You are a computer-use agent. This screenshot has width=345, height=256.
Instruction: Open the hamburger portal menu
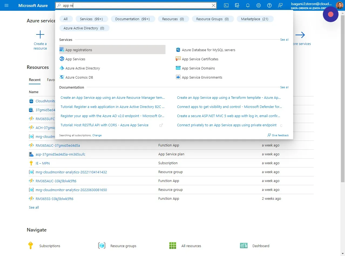tap(6, 5)
